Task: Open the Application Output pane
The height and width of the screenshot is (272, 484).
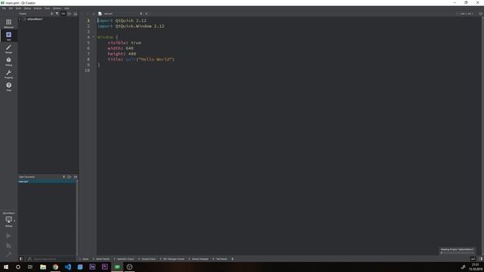Action: click(124, 258)
